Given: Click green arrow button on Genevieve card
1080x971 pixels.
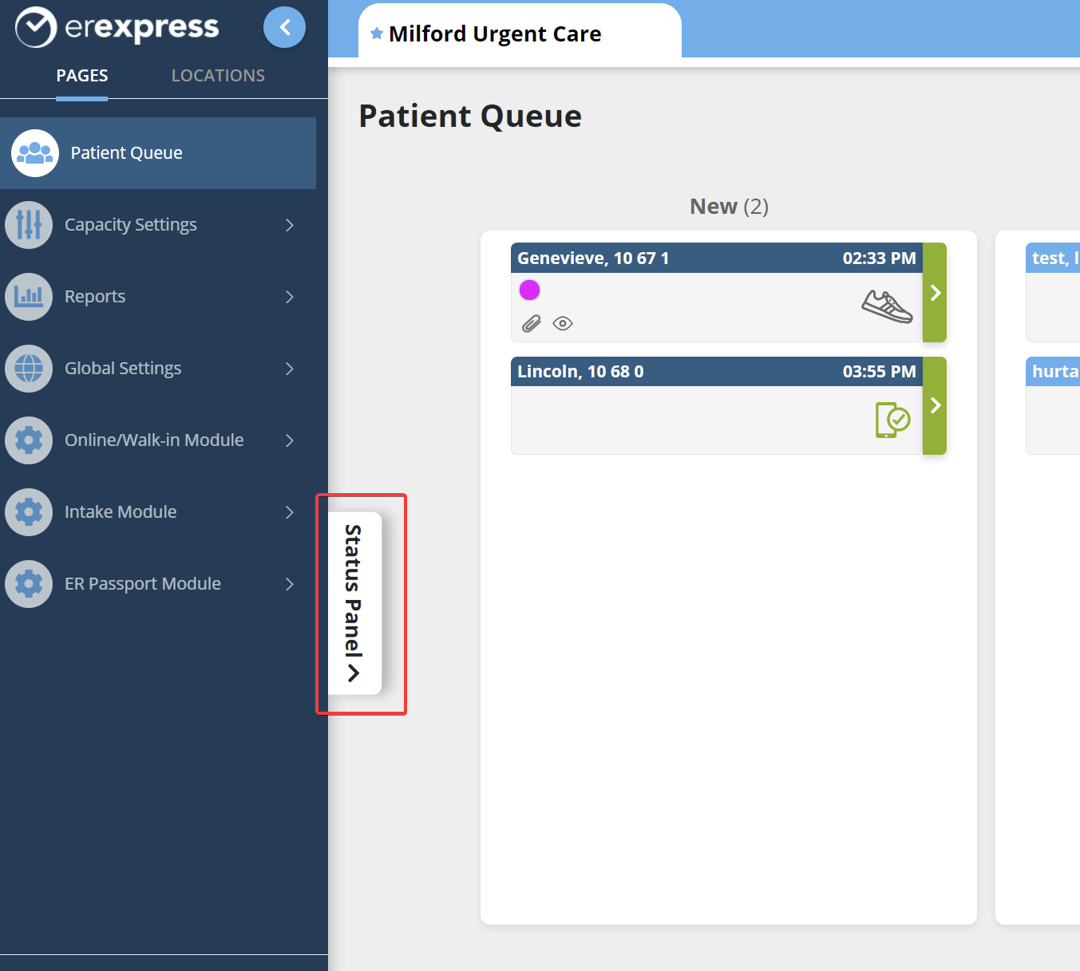Looking at the screenshot, I should click(x=935, y=293).
